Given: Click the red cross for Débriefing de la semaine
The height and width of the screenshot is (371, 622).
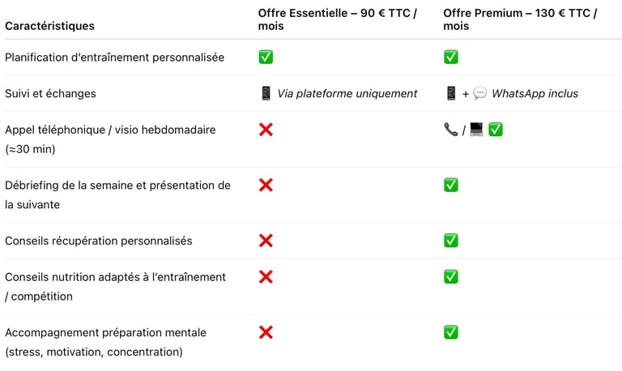Looking at the screenshot, I should point(266,185).
